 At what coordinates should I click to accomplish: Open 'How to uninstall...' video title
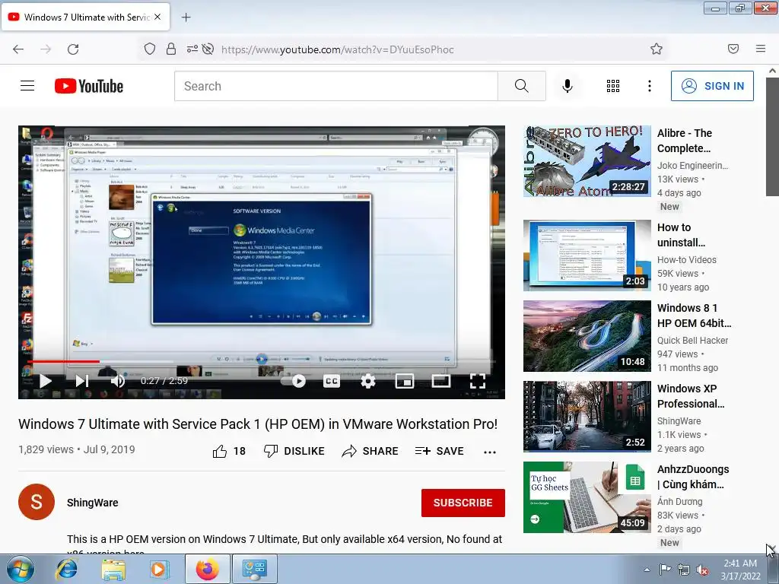(681, 235)
